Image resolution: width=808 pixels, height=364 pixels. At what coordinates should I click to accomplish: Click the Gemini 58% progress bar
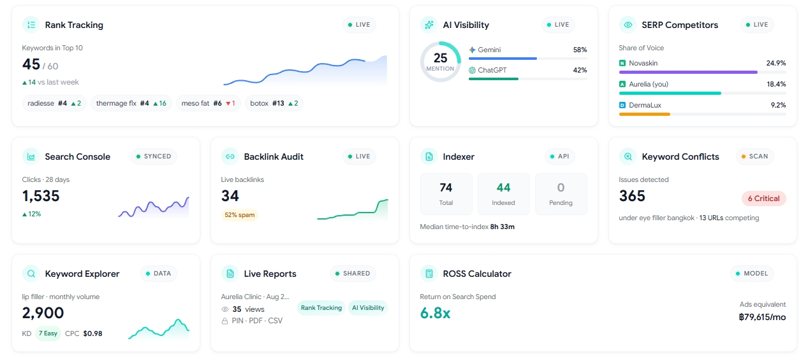pyautogui.click(x=528, y=59)
